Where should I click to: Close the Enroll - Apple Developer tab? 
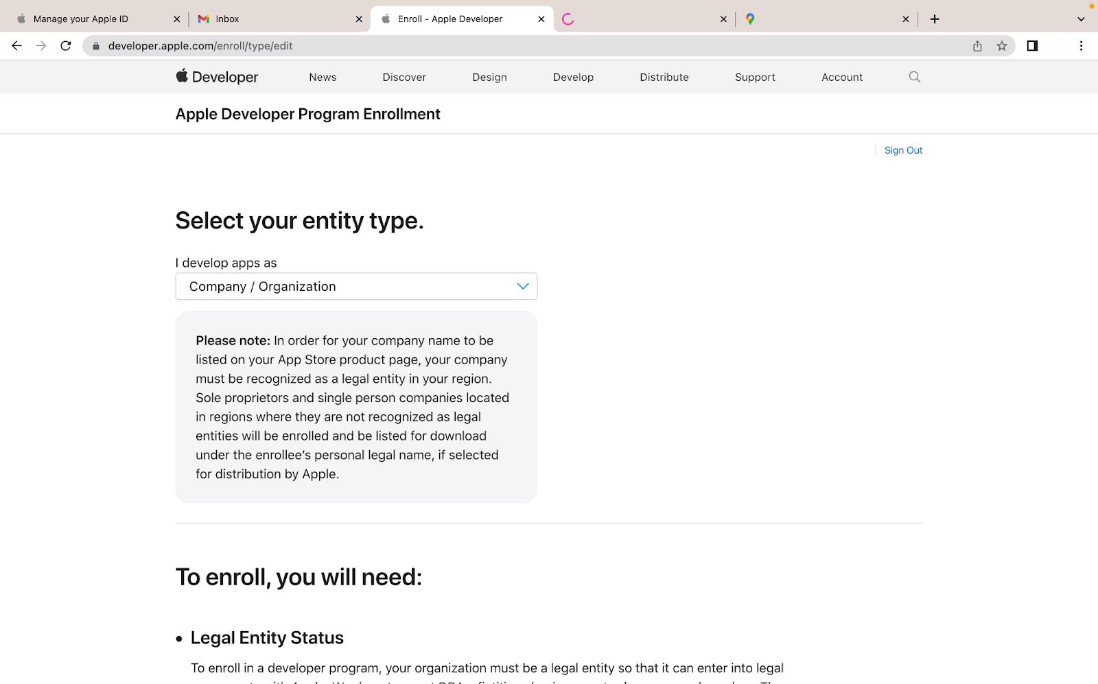[x=541, y=19]
